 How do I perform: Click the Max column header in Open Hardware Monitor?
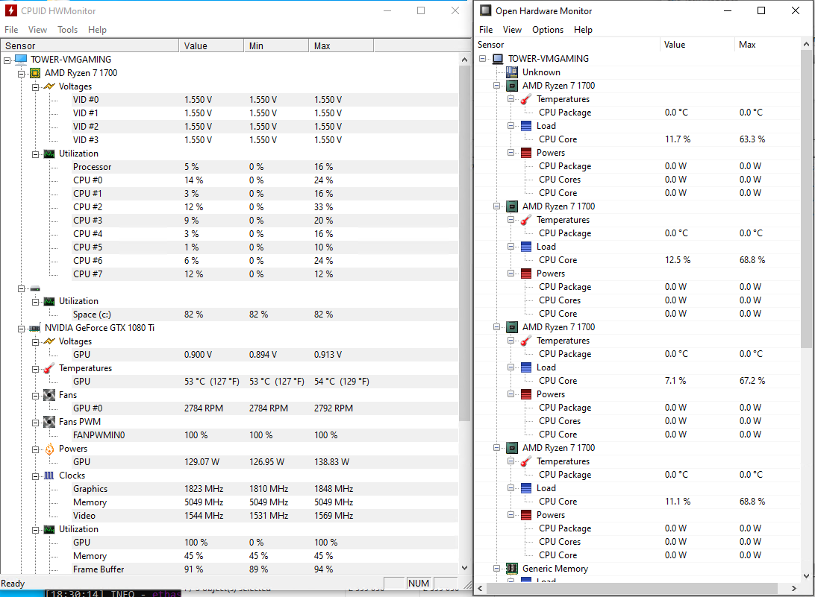[x=768, y=45]
